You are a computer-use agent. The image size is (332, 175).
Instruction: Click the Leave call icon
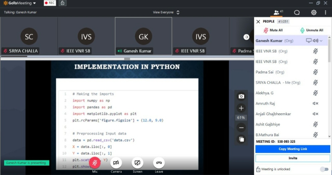coord(159,163)
